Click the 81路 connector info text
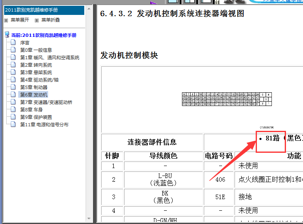Viewport: 303px width, 224px height. 273,138
